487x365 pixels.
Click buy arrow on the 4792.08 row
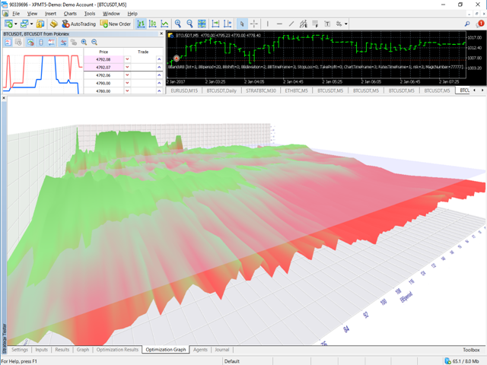click(x=159, y=59)
